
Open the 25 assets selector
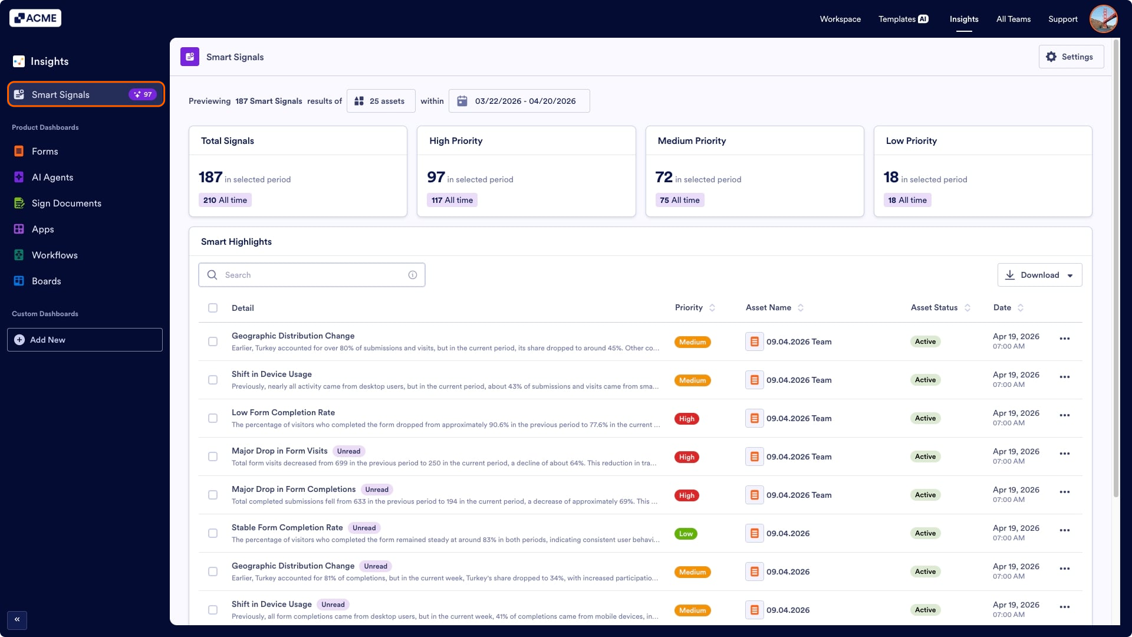380,101
